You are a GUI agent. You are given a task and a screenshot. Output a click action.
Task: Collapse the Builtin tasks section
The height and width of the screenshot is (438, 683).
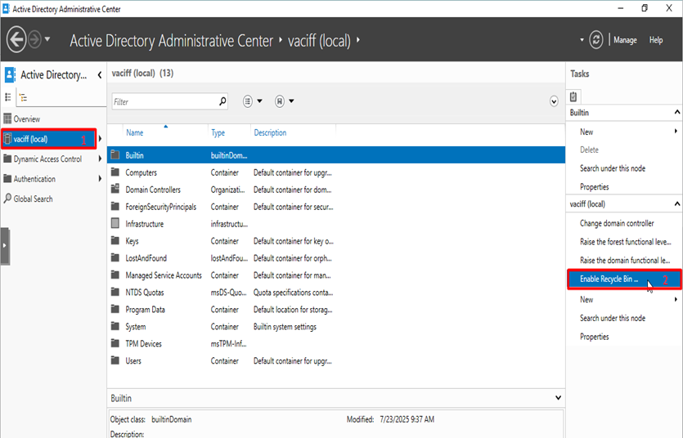coord(676,113)
